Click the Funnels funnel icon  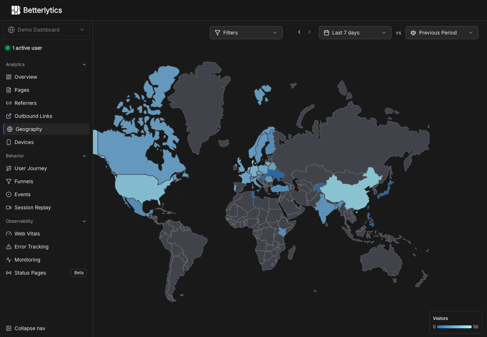[x=9, y=181]
